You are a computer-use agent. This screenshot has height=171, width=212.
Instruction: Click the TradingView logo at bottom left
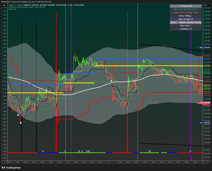click(x=11, y=168)
